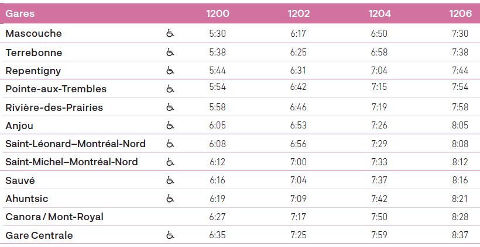This screenshot has width=480, height=247.
Task: Click the Saint-Michel–Montréal-Nord accessibility icon
Action: [x=170, y=162]
